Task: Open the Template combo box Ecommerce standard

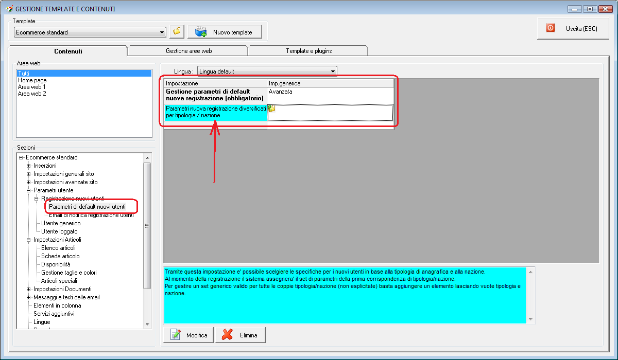Action: [90, 32]
